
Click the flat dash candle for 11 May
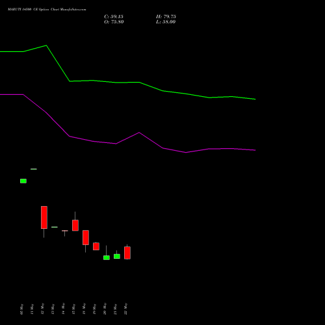pyautogui.click(x=34, y=169)
